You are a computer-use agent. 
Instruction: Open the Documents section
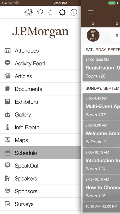(x=41, y=89)
